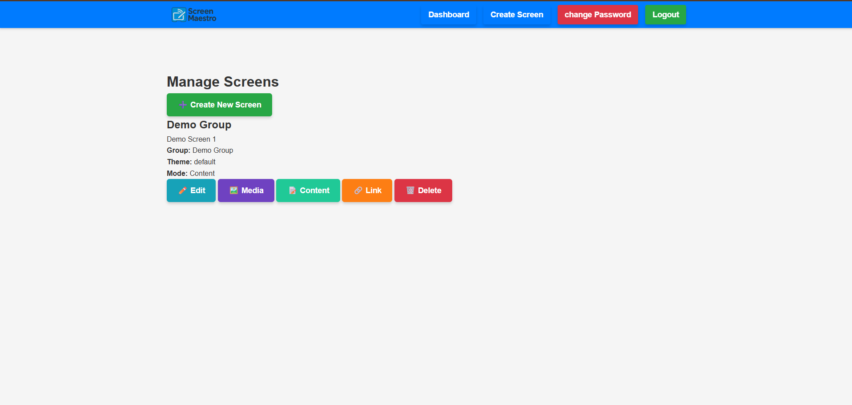Click the picture icon on the Media button
The height and width of the screenshot is (405, 852).
pos(233,191)
